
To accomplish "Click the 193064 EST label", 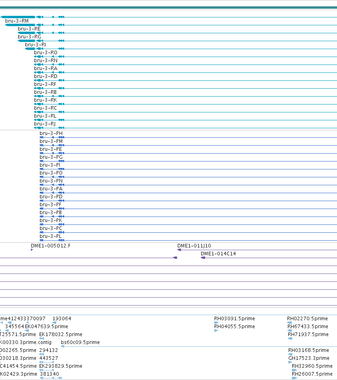I will [x=62, y=319].
